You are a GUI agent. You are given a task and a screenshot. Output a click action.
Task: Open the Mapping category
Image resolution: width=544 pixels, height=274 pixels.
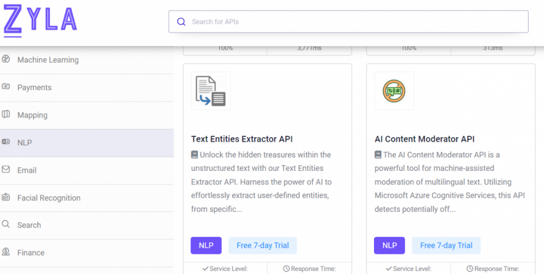[x=87, y=115]
